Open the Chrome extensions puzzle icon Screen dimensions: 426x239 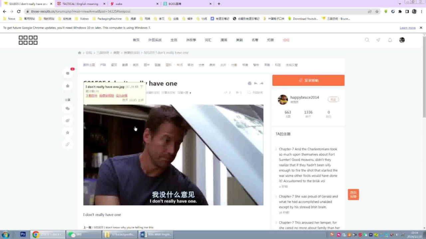click(400, 11)
